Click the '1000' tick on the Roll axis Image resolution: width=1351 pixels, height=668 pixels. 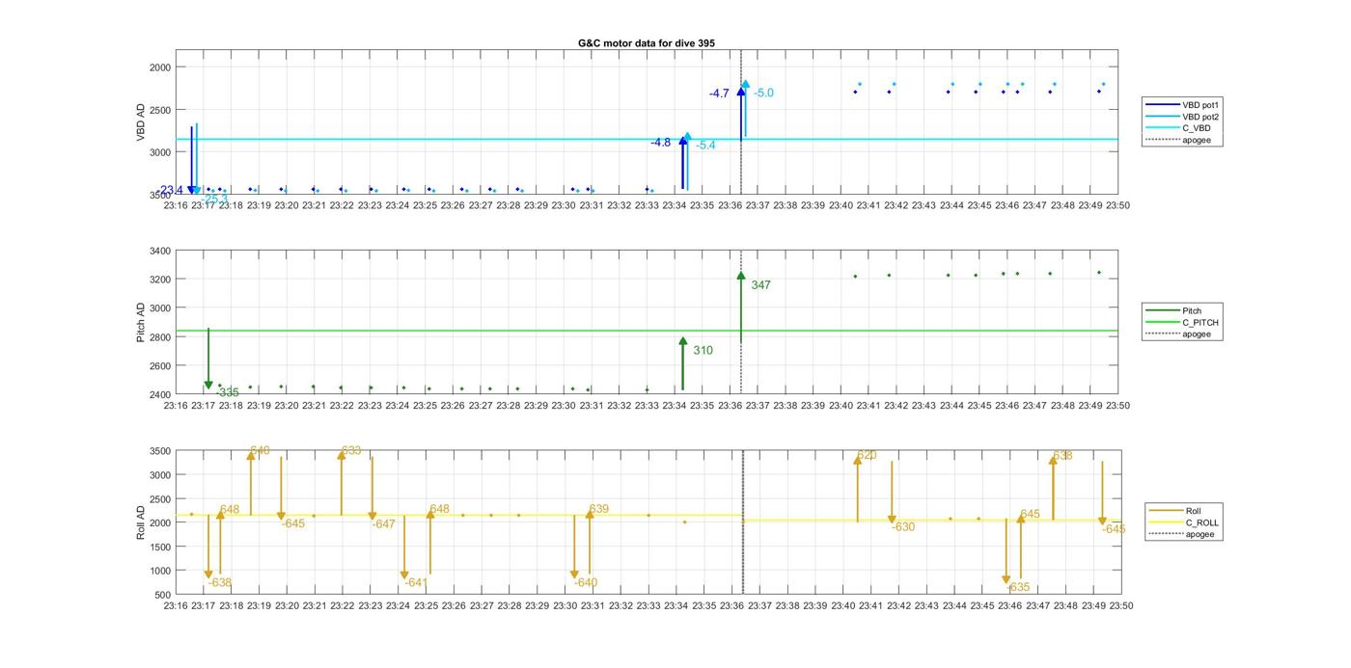pos(160,571)
